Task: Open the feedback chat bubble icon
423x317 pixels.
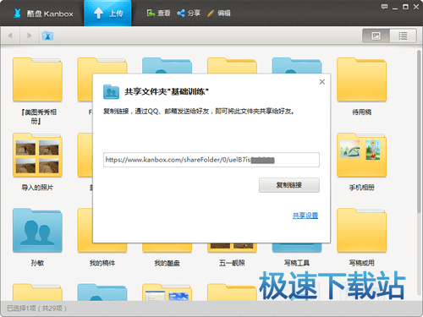Action: click(384, 7)
